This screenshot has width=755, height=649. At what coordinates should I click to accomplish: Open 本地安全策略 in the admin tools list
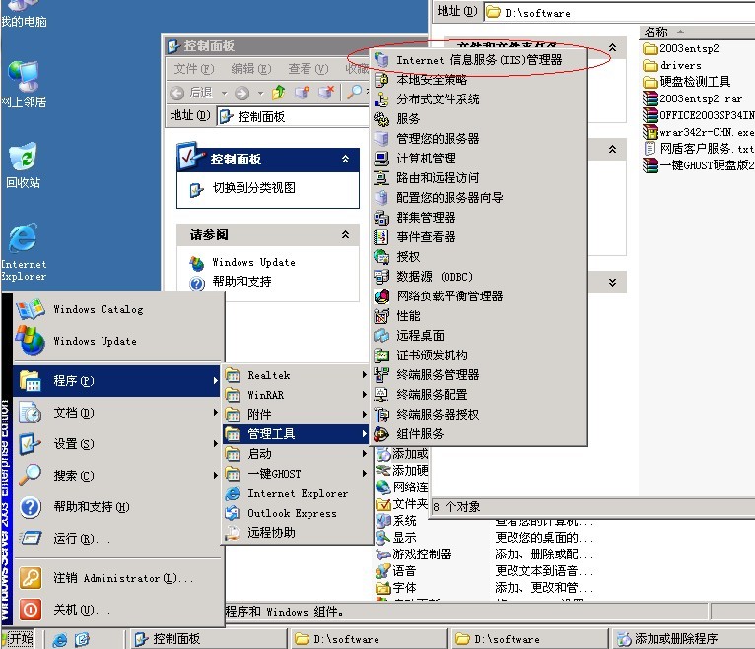(x=479, y=80)
